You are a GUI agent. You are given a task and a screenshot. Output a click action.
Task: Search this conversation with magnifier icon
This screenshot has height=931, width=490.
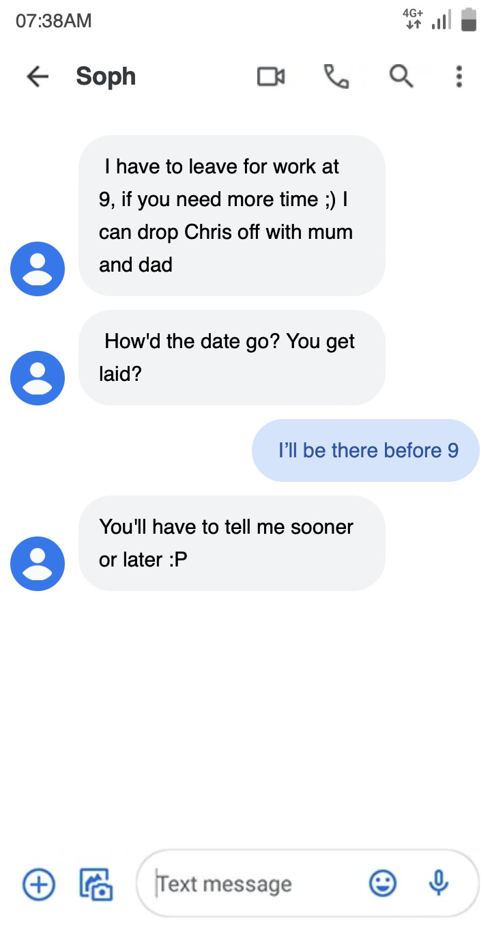[401, 76]
